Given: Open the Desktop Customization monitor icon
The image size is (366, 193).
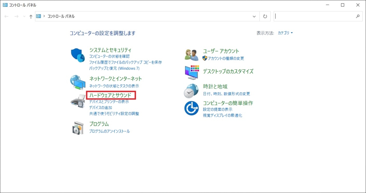Looking at the screenshot, I should tap(192, 72).
